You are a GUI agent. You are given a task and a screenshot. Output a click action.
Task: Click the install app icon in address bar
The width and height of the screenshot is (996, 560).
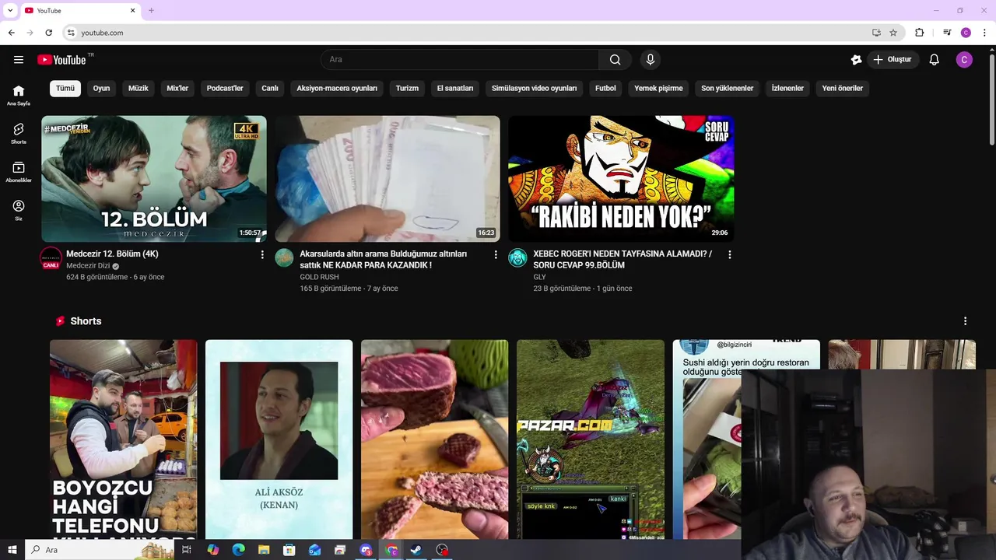click(876, 33)
